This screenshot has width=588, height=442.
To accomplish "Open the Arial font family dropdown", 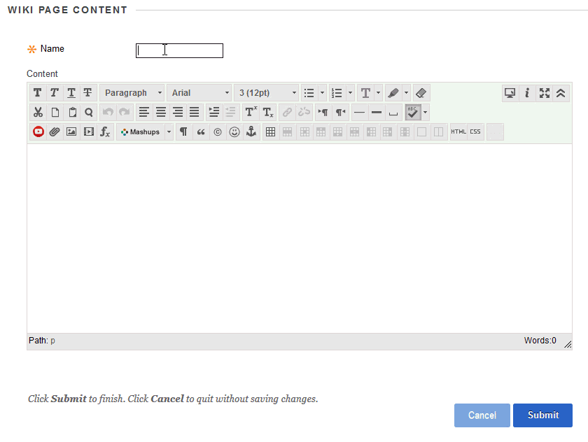I will [199, 92].
